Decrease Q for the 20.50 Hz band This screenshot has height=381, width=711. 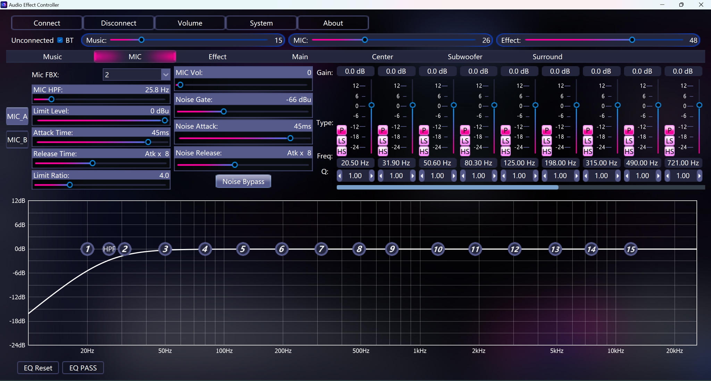(340, 176)
